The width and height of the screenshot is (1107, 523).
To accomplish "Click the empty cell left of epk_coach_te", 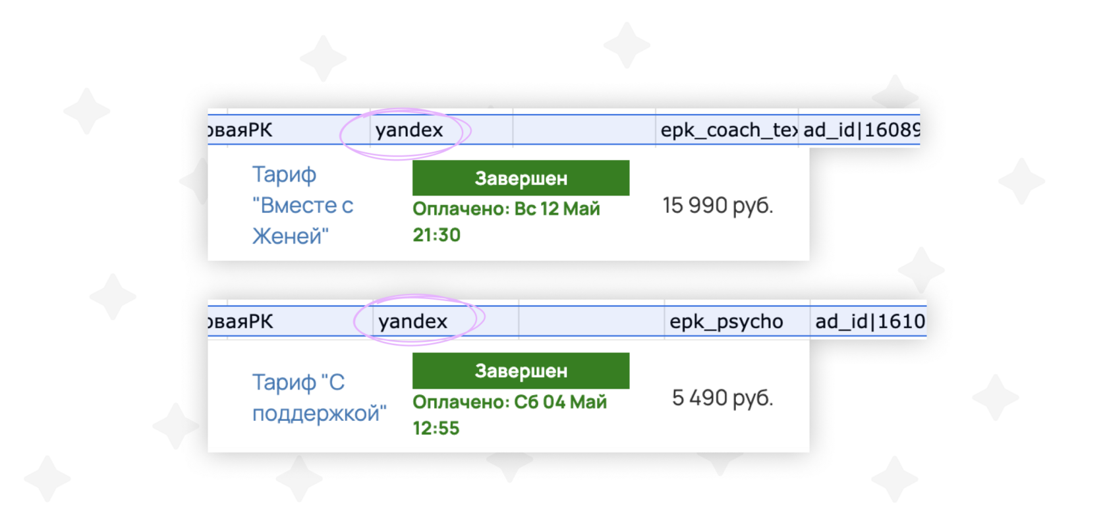I will [584, 130].
